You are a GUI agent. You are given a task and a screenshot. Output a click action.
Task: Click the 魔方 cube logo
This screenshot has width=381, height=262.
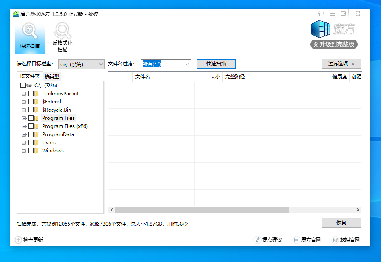click(320, 29)
